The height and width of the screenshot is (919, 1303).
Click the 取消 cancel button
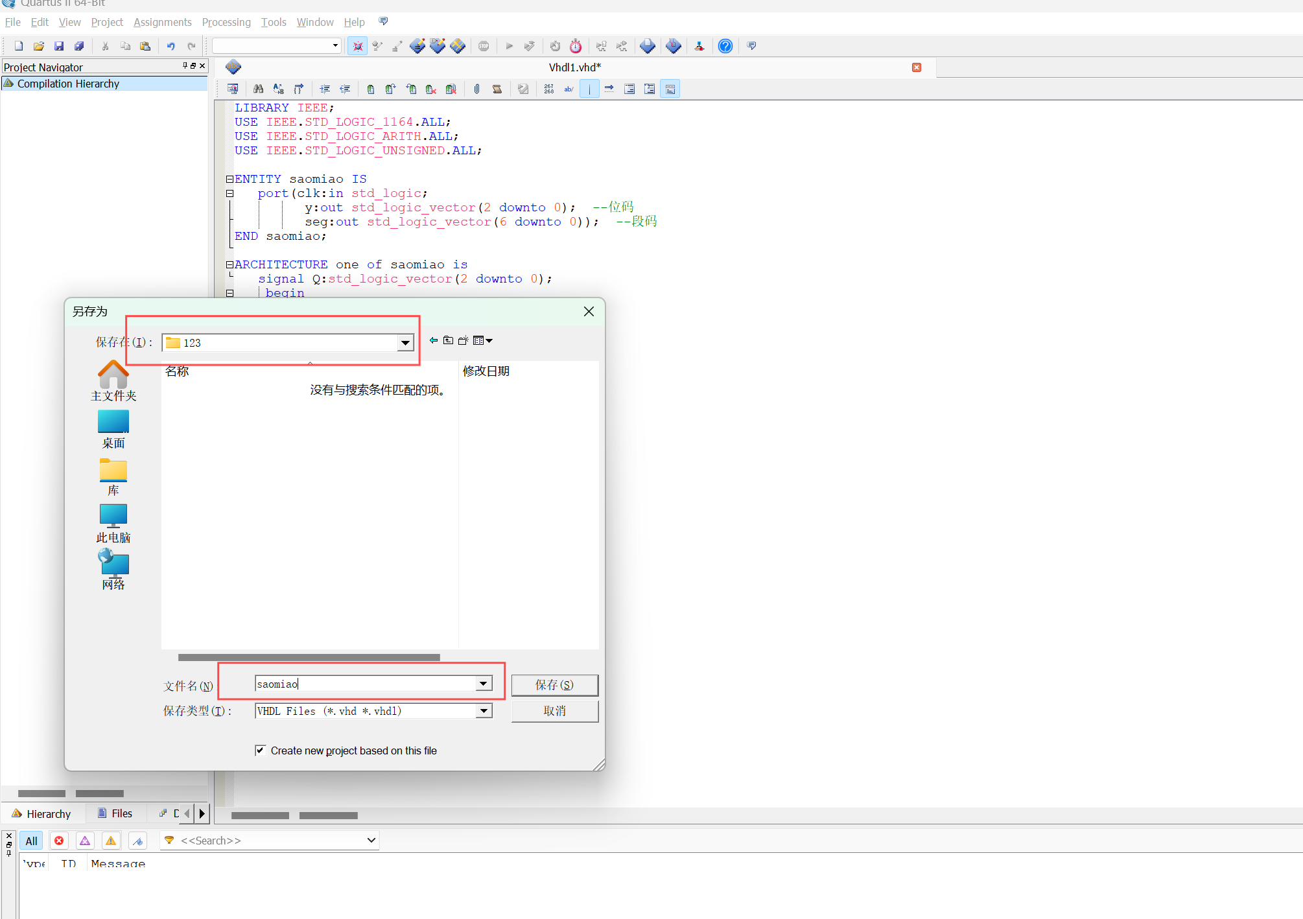(554, 711)
